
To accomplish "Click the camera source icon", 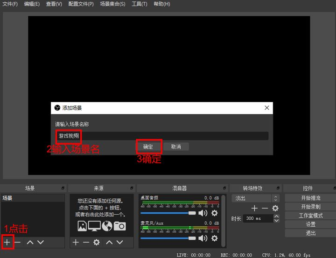I will [x=120, y=226].
